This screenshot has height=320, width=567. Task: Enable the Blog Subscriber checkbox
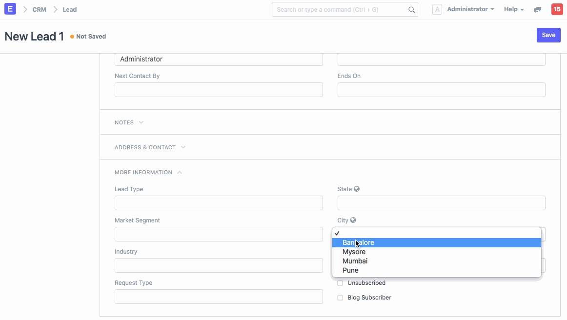pos(340,298)
